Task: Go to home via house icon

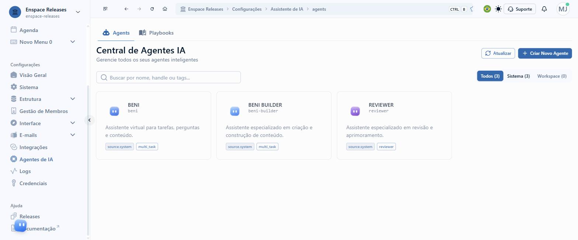Action: (x=165, y=9)
